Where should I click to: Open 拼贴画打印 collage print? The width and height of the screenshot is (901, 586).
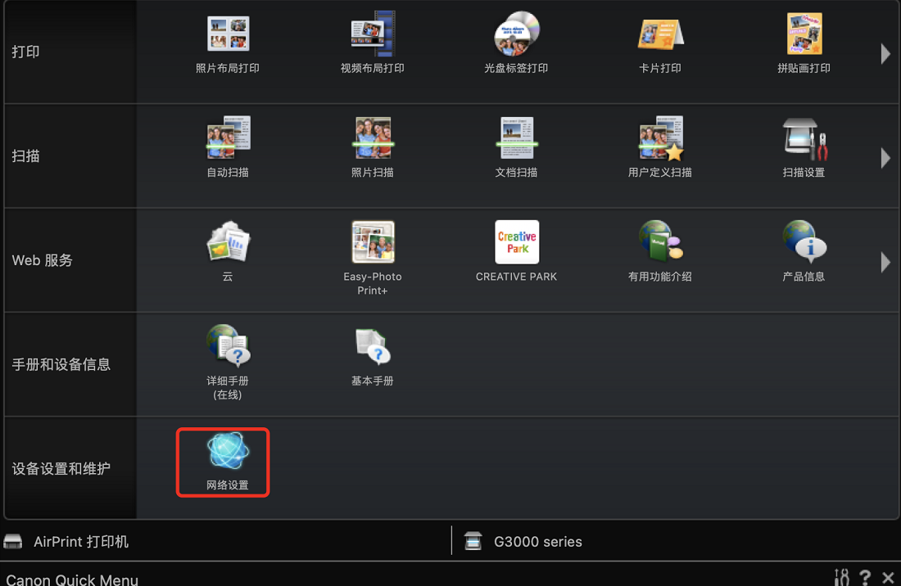[804, 43]
